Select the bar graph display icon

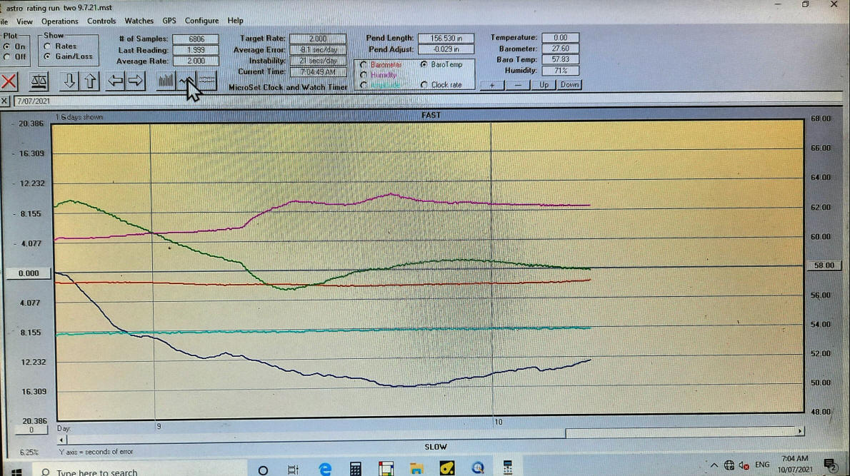[166, 81]
